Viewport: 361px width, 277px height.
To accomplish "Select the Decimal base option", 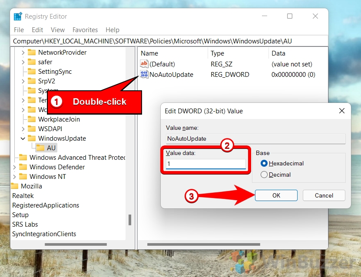I will click(264, 175).
